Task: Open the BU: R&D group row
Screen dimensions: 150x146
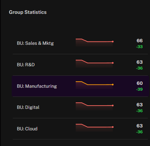Action: click(x=80, y=65)
